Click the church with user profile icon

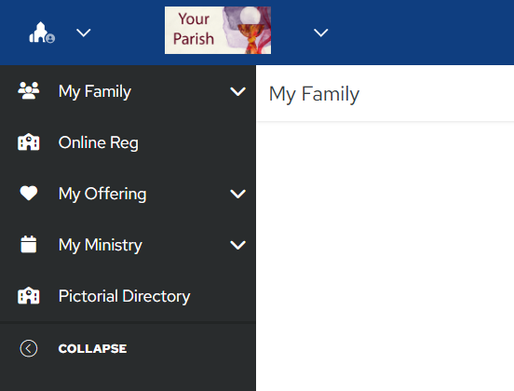point(42,33)
